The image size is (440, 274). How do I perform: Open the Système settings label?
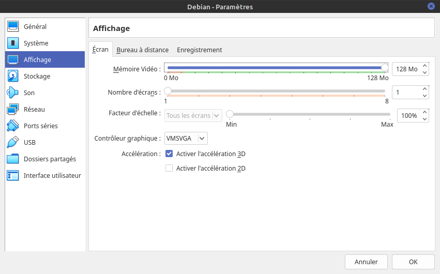point(36,43)
